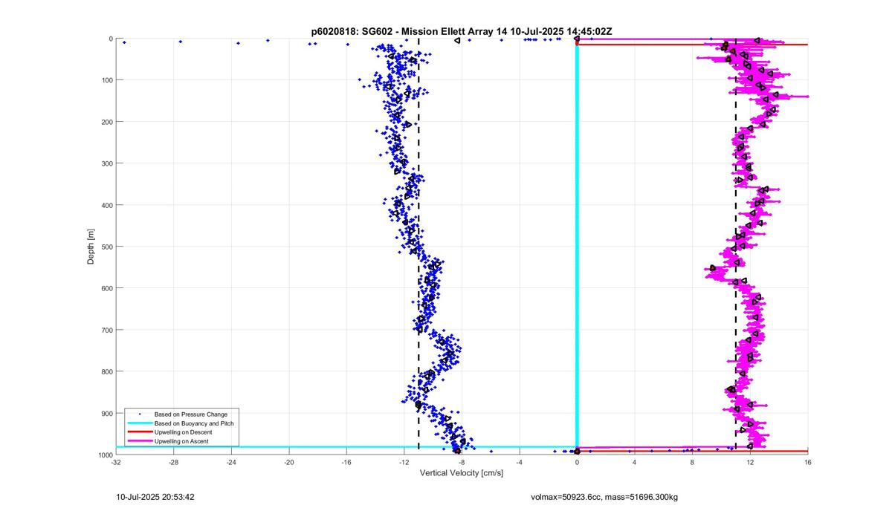The height and width of the screenshot is (511, 892).
Task: Select legend entry 'Based on Buoyancy and Pitch'
Action: pyautogui.click(x=195, y=423)
